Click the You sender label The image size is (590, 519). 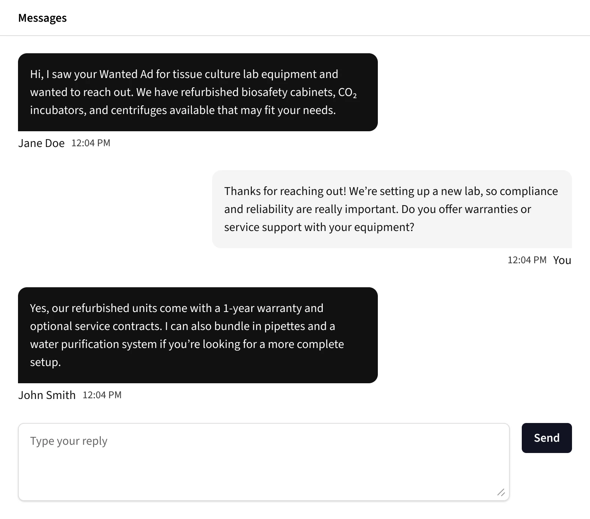pyautogui.click(x=562, y=260)
